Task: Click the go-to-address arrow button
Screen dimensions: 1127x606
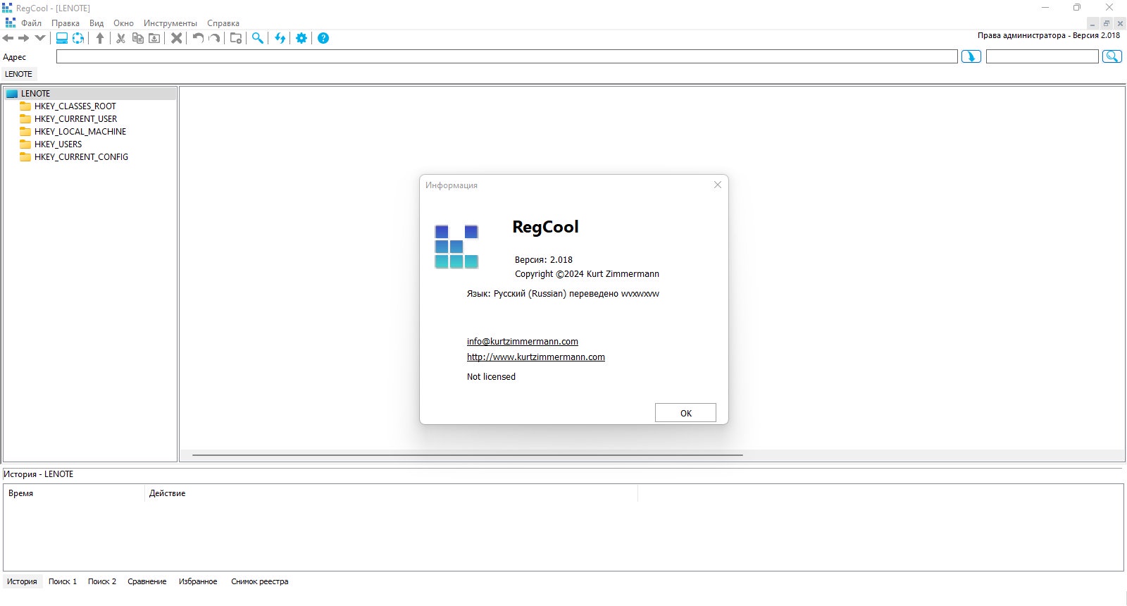Action: pos(971,56)
